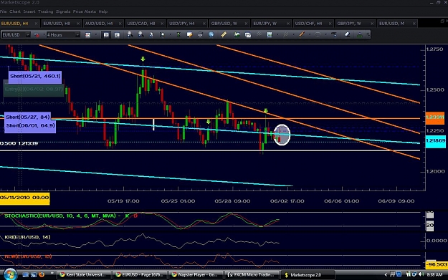The image size is (448, 280).
Task: Close the USD/JPY, H4 tab
Action: coord(204,24)
